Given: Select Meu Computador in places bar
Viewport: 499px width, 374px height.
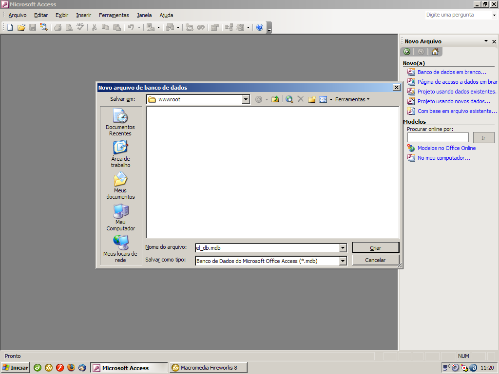Looking at the screenshot, I should pyautogui.click(x=120, y=218).
